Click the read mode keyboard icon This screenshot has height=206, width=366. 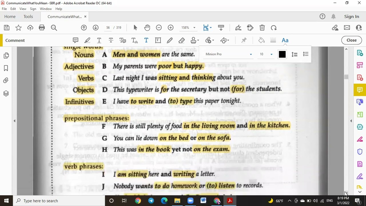[221, 28]
